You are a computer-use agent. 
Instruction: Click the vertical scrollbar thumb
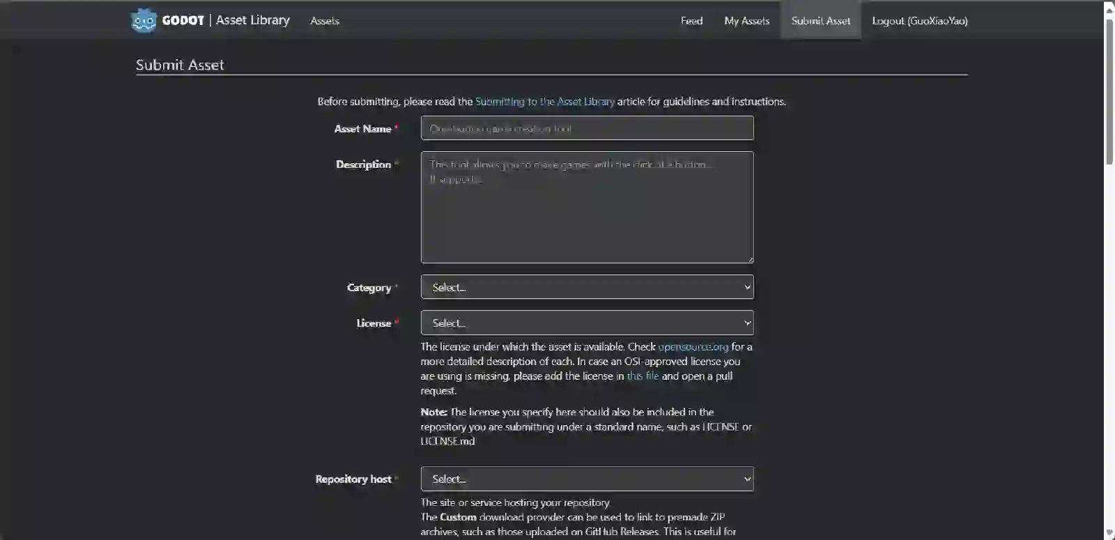click(1109, 91)
